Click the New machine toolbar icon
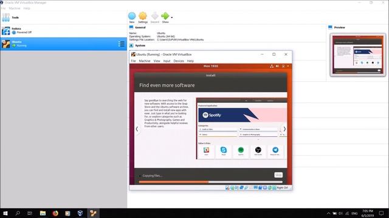 coord(132,18)
